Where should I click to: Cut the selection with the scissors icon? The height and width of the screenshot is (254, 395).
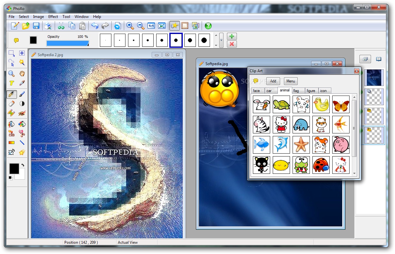click(61, 26)
